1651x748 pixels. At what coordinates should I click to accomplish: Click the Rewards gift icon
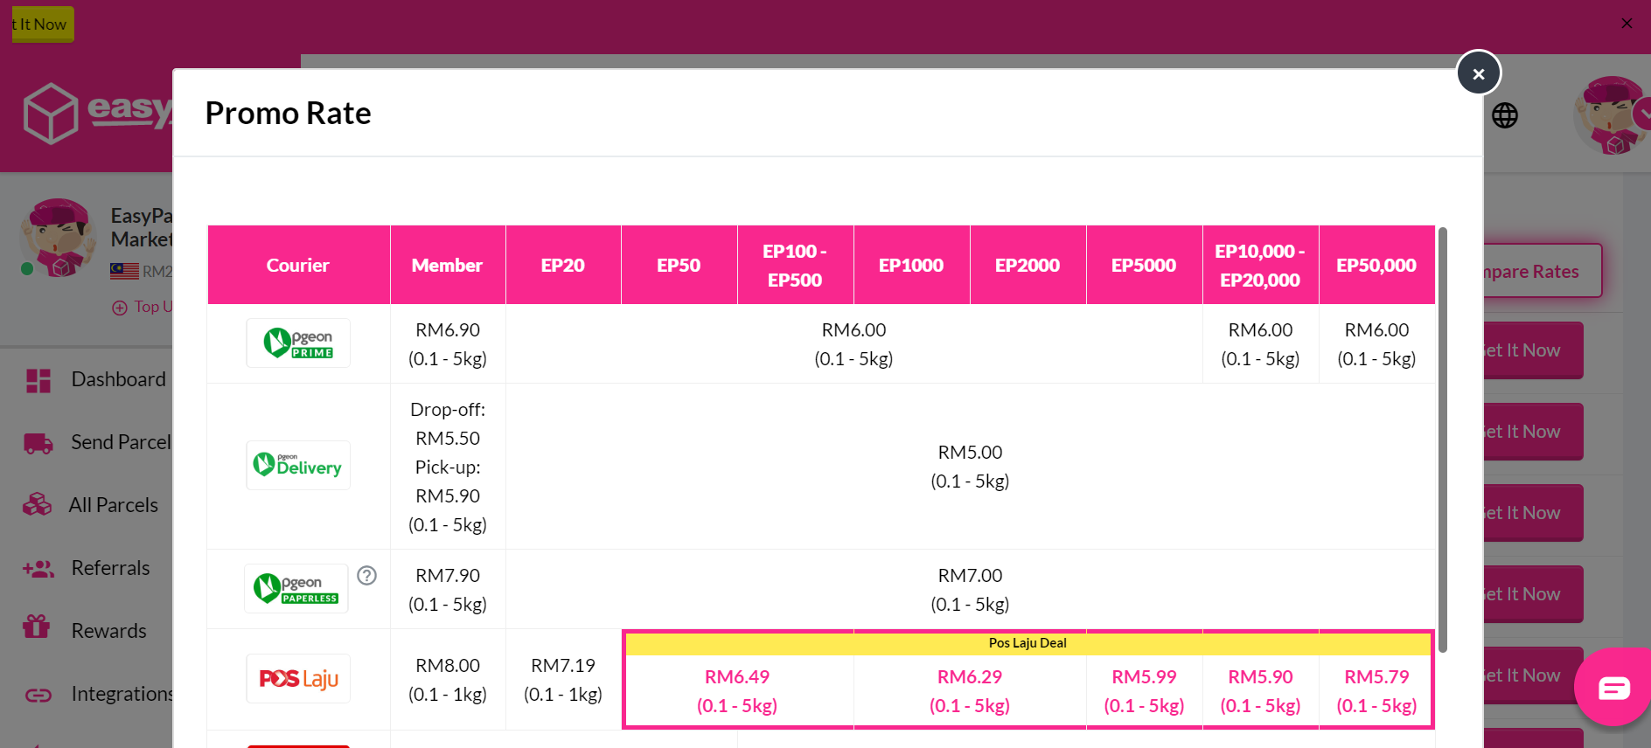(37, 627)
